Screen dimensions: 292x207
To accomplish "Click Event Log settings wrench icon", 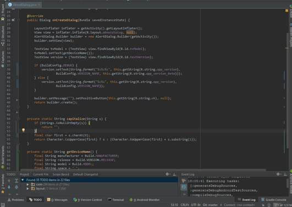I will pyautogui.click(x=184, y=181).
